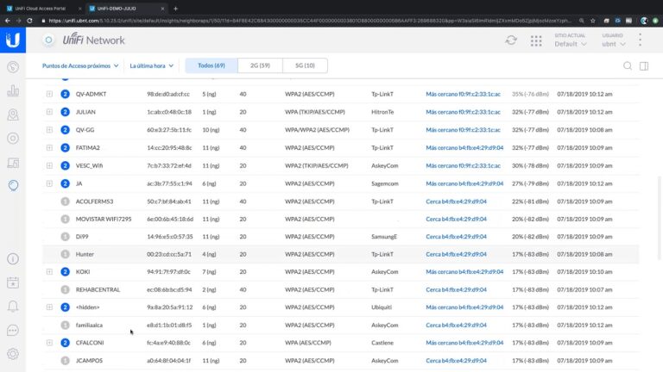Open the Settings gear sidebar icon
The width and height of the screenshot is (663, 372).
13,354
